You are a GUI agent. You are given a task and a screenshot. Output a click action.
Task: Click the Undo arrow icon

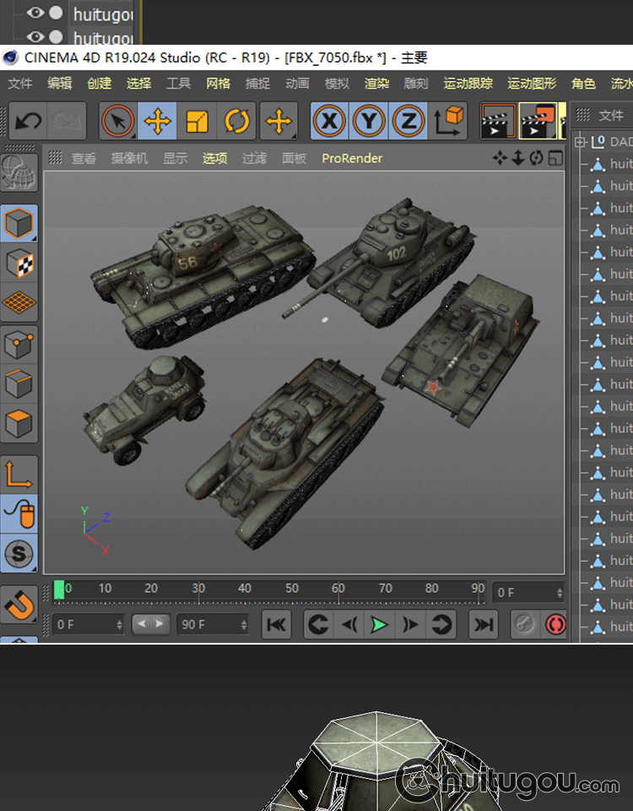click(x=28, y=122)
